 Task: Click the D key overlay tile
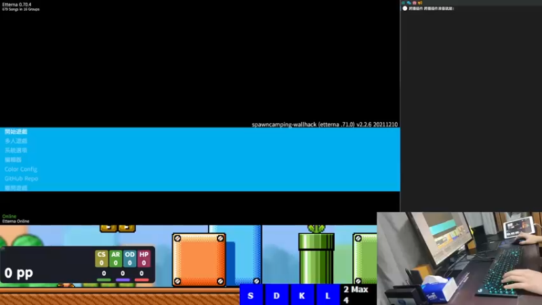pyautogui.click(x=276, y=295)
